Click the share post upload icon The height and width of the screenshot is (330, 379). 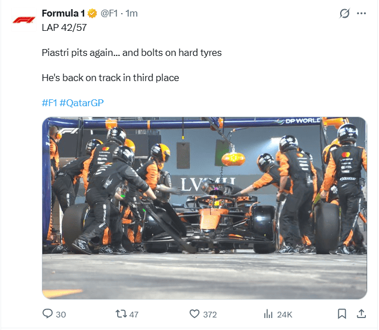[x=361, y=313]
